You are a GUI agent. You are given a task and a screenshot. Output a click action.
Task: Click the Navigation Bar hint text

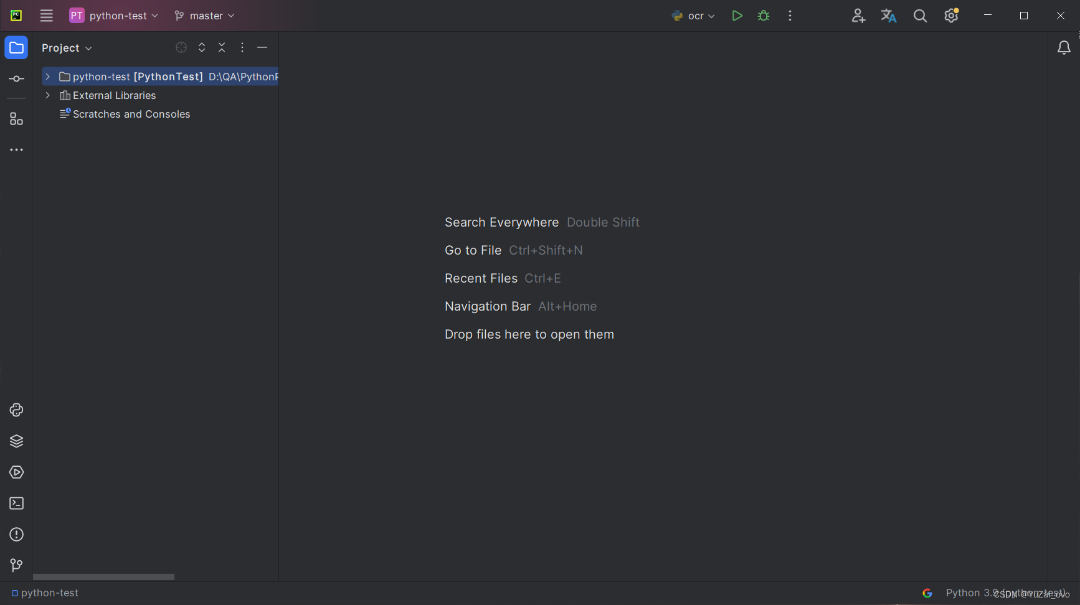point(488,306)
